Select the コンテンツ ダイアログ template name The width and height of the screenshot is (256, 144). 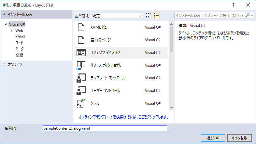[x=105, y=52]
